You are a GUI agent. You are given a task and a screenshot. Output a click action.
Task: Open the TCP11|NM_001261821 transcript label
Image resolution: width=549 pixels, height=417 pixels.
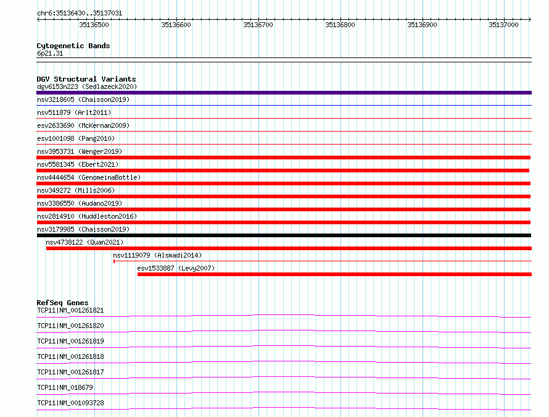[70, 310]
